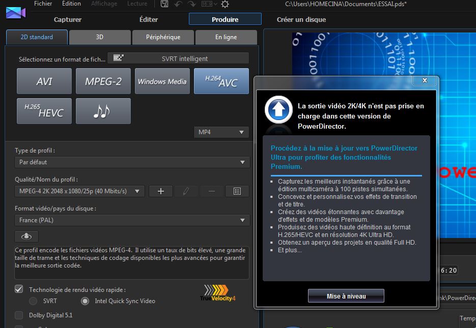Enable the Dolby Digital 5.1 checkbox
This screenshot has height=328, width=476.
point(19,315)
